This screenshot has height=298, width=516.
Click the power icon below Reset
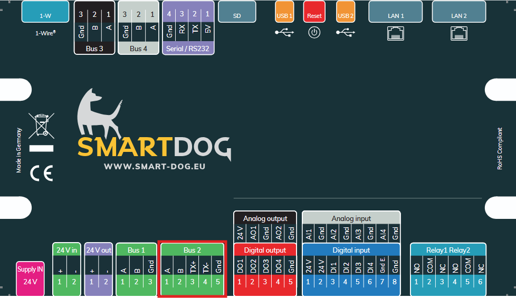tap(314, 33)
